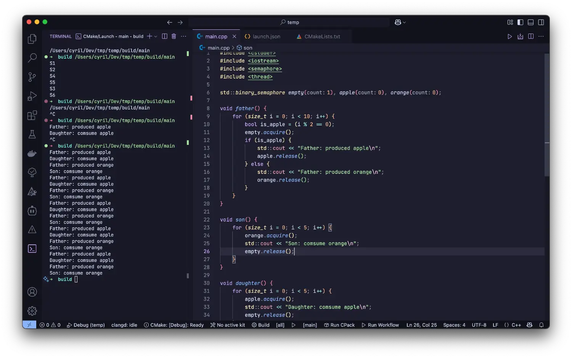Switch to launch.json tab
572x358 pixels.
[x=266, y=37]
